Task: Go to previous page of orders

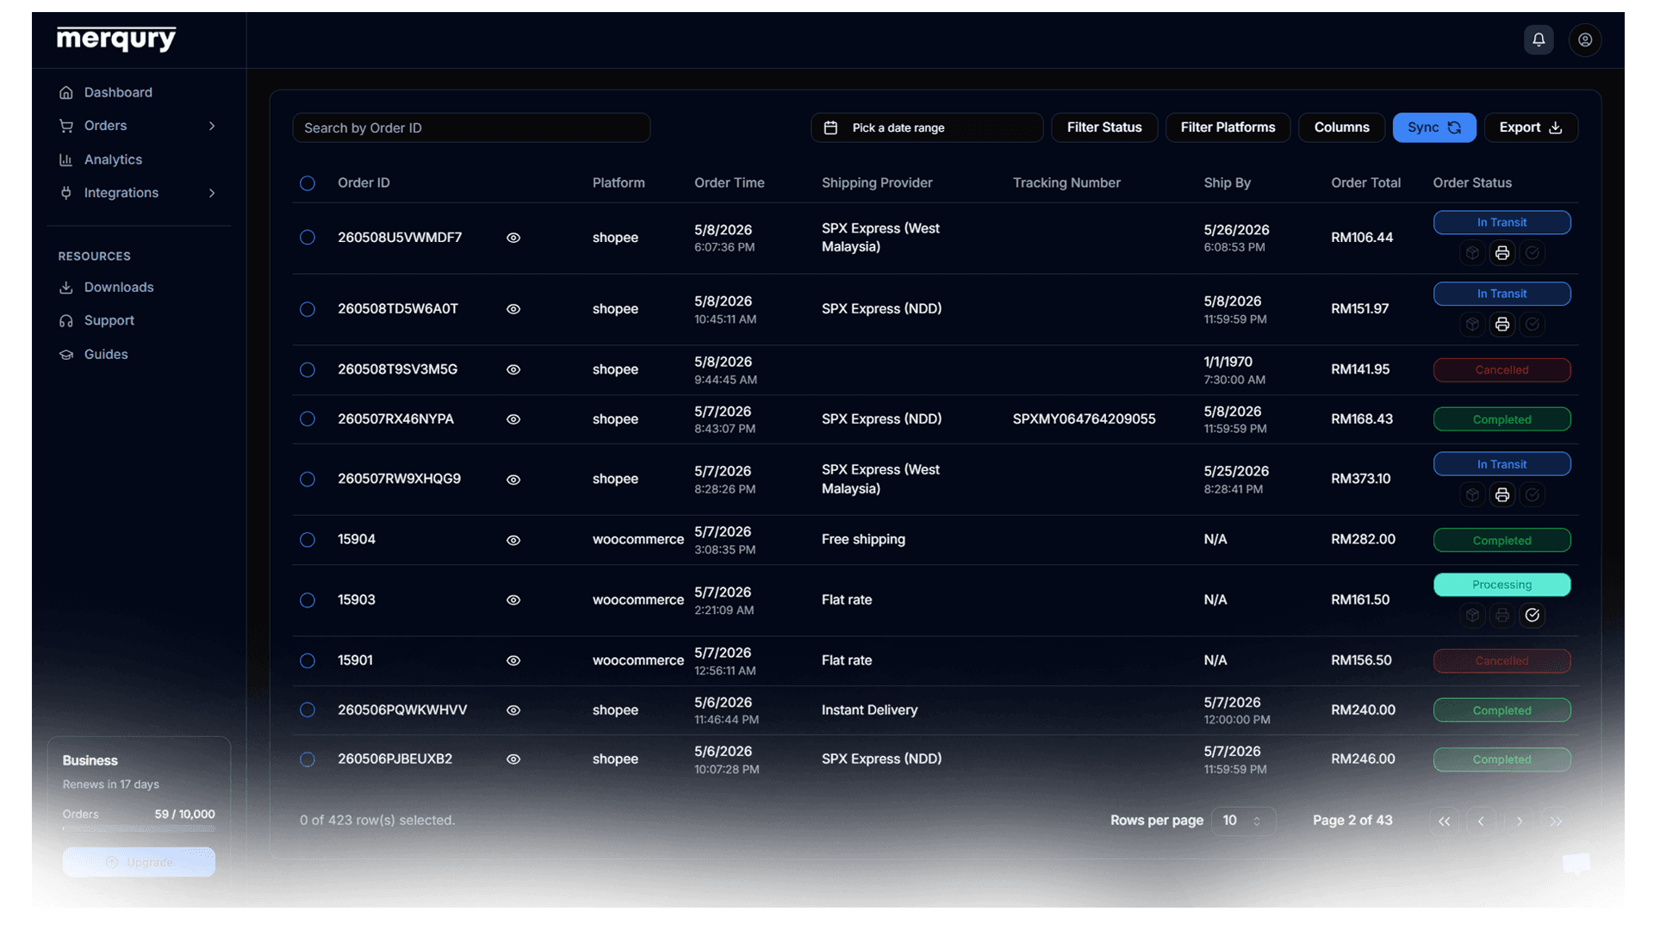Action: click(1482, 821)
